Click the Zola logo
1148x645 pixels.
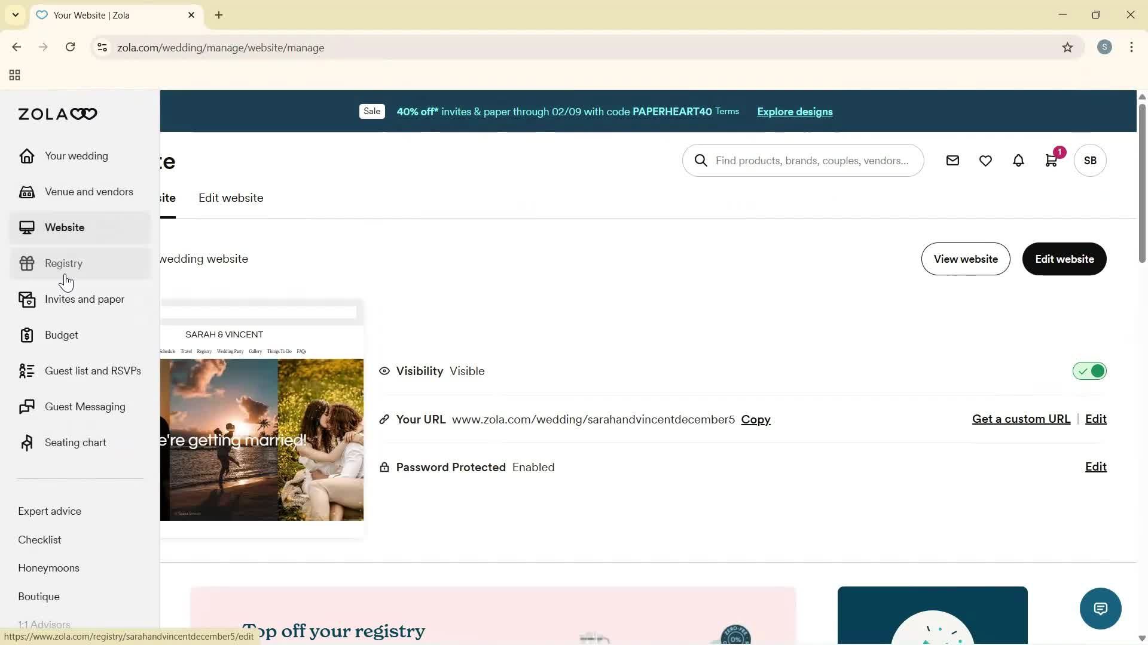[57, 113]
